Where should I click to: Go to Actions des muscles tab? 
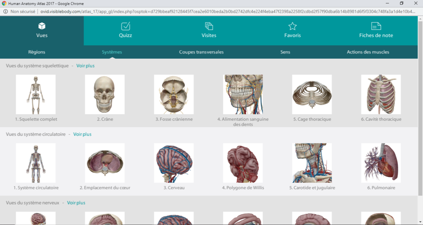[368, 52]
